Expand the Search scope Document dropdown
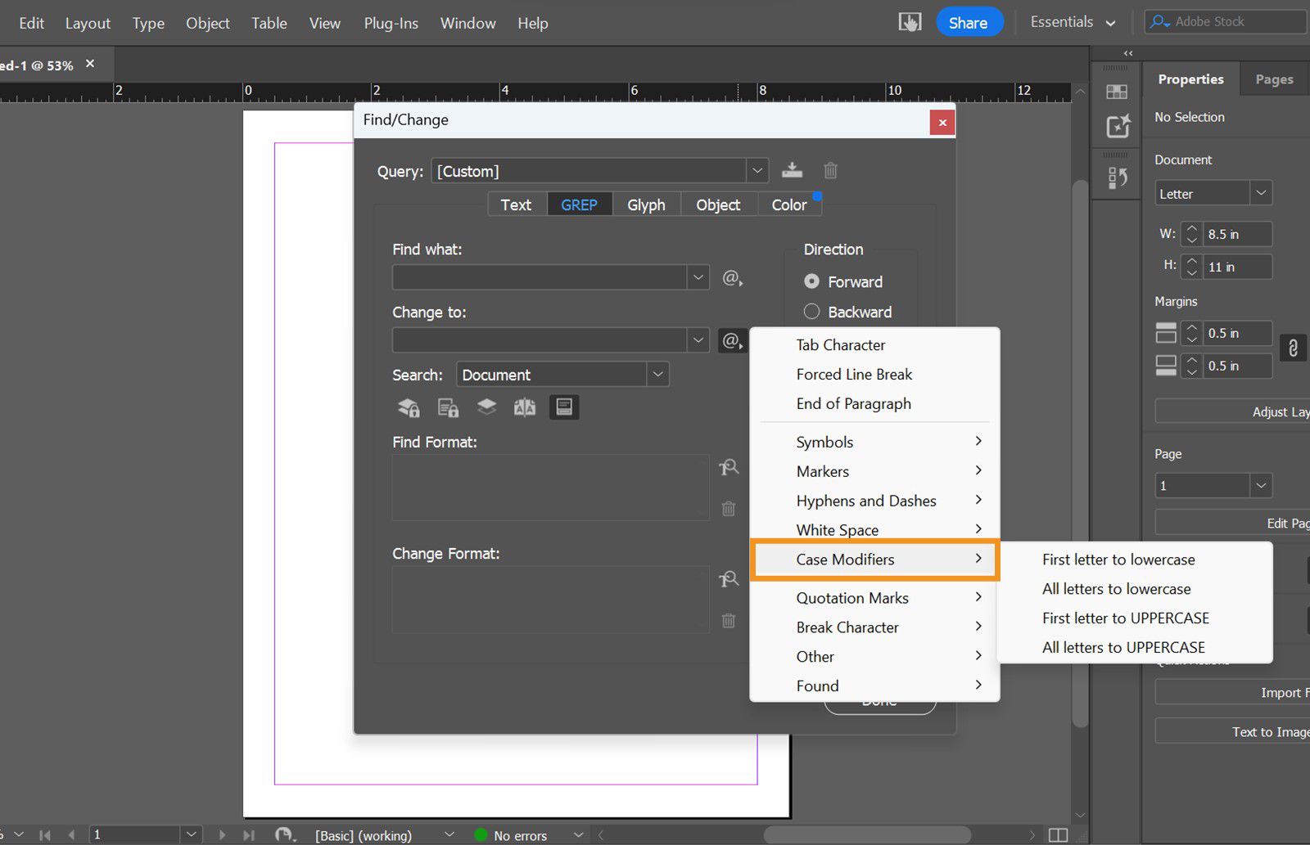1310x845 pixels. [657, 375]
